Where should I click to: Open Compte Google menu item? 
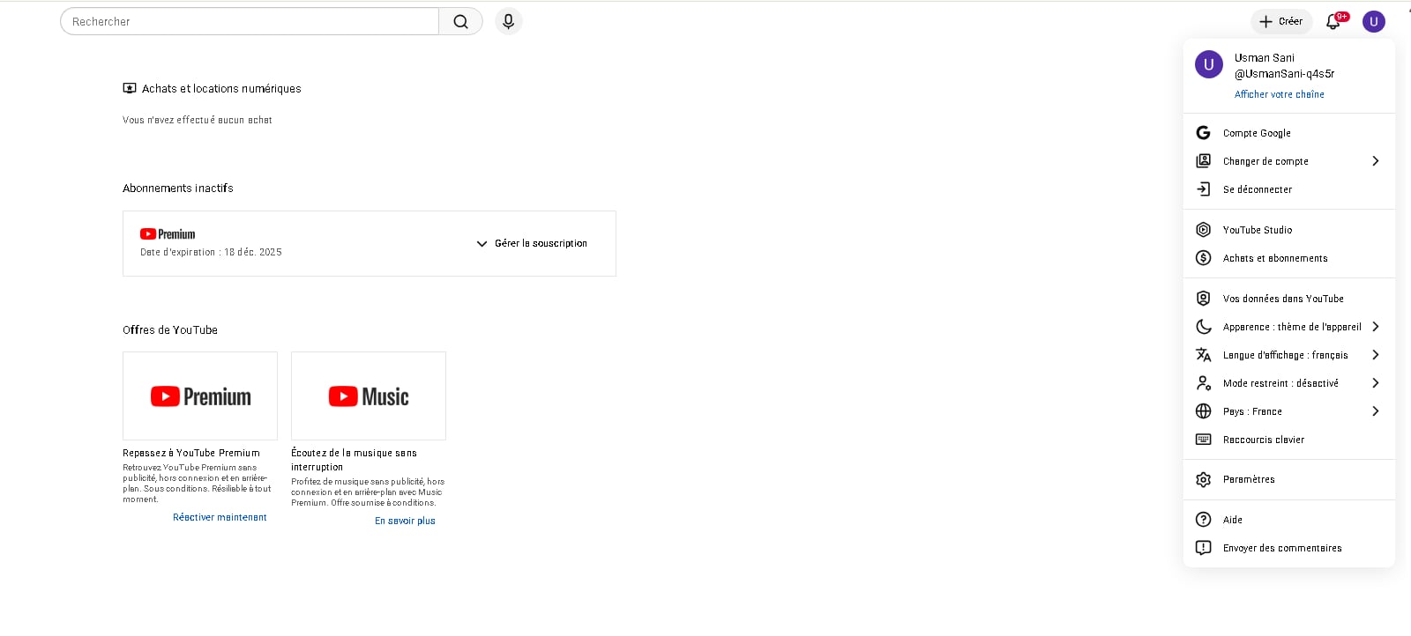1289,133
